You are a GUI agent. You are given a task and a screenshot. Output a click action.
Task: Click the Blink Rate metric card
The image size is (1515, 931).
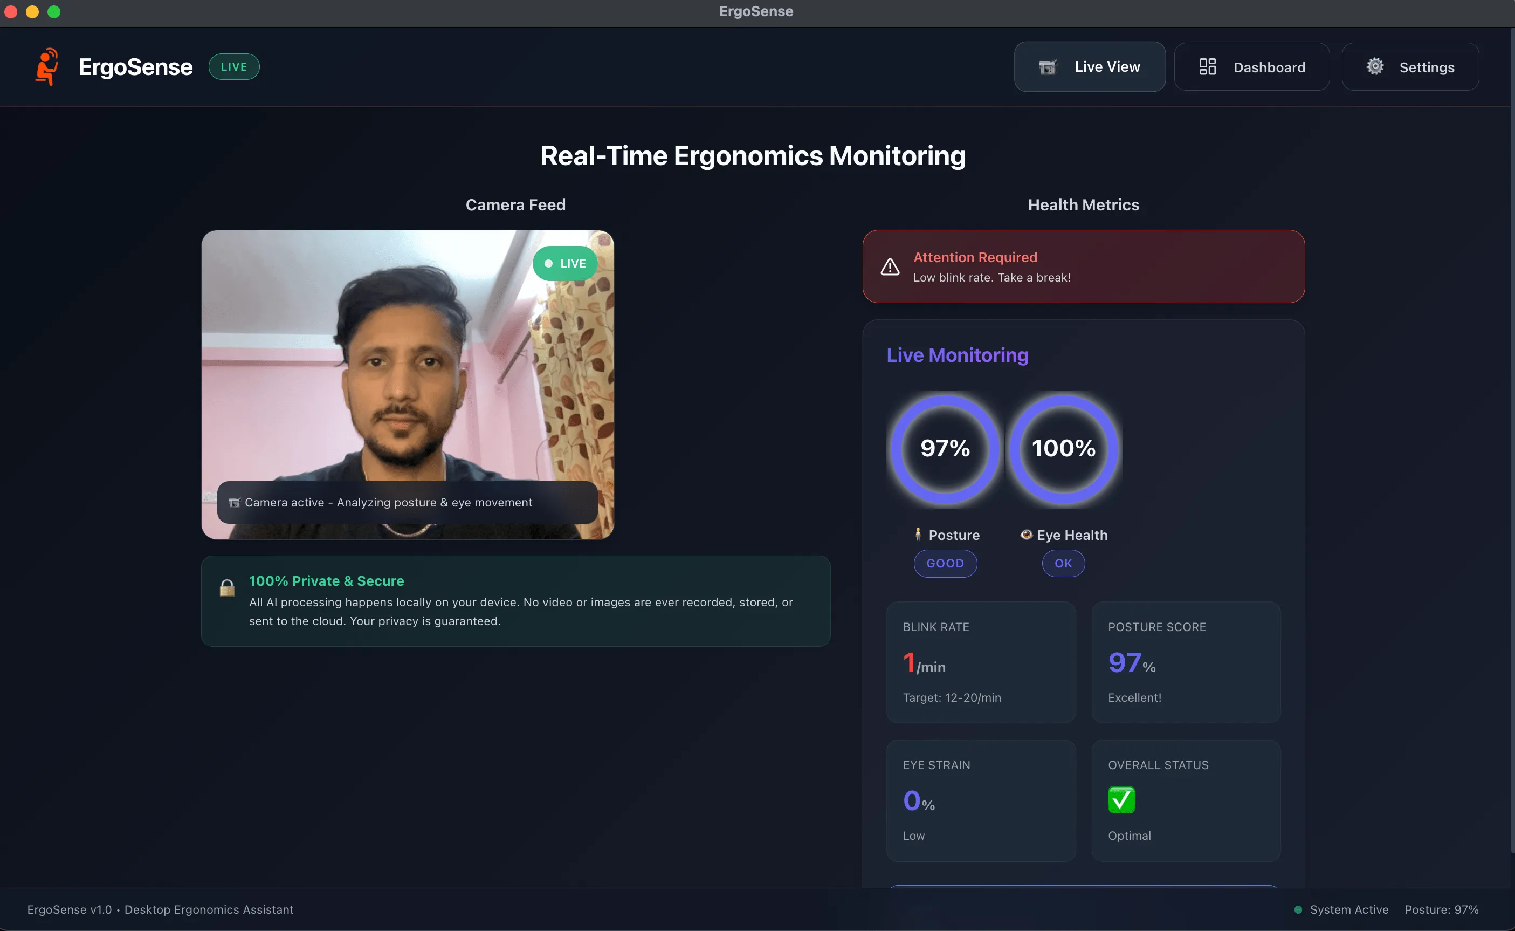point(980,662)
